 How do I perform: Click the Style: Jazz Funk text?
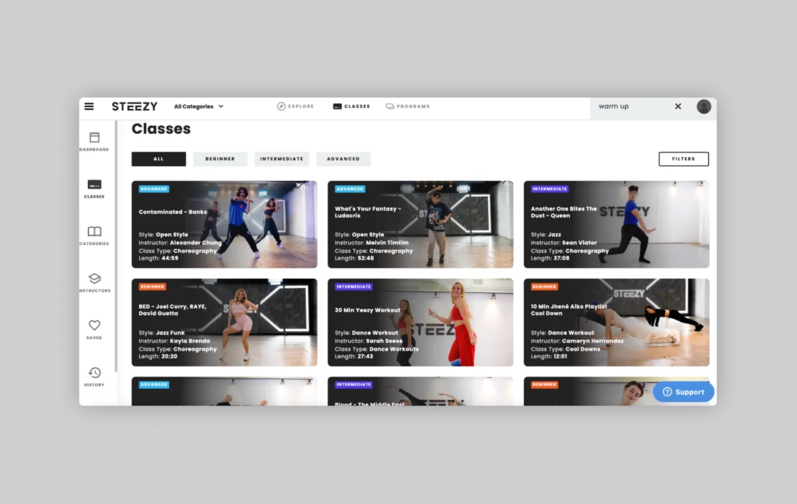coord(162,333)
